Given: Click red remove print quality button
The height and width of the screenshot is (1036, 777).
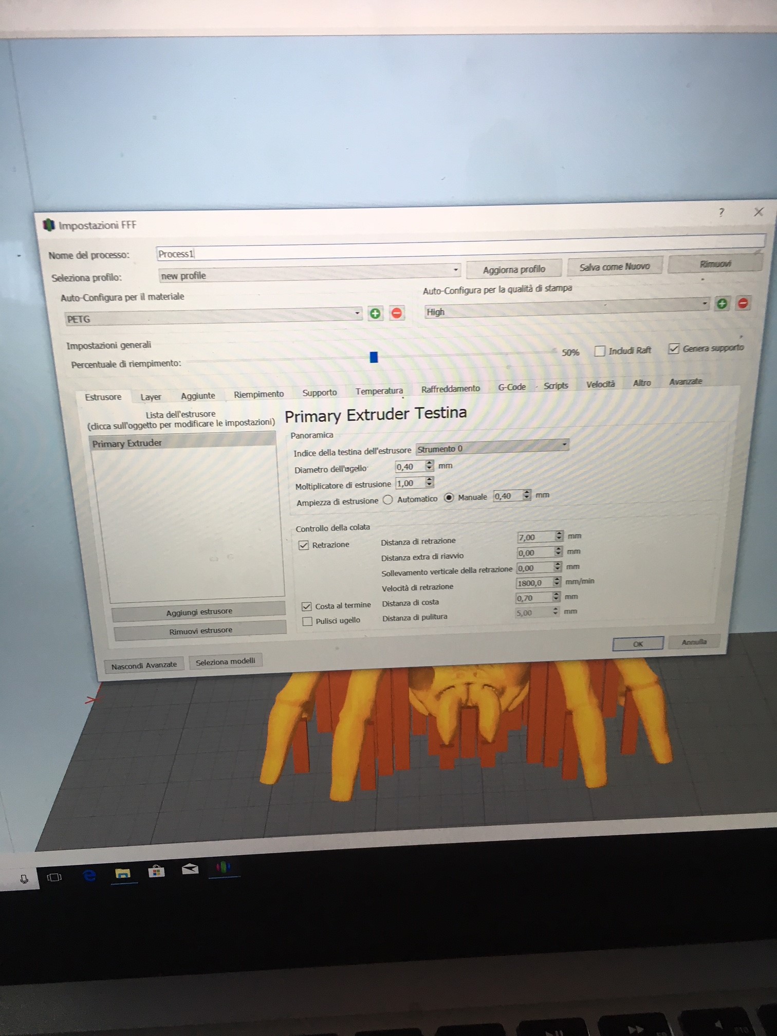Looking at the screenshot, I should click(x=743, y=303).
